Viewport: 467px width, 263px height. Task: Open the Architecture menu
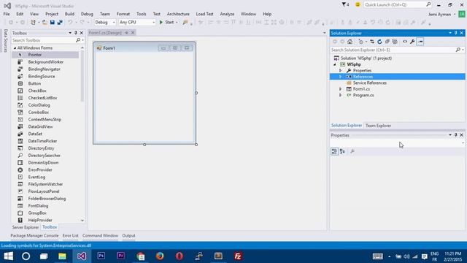click(x=178, y=14)
